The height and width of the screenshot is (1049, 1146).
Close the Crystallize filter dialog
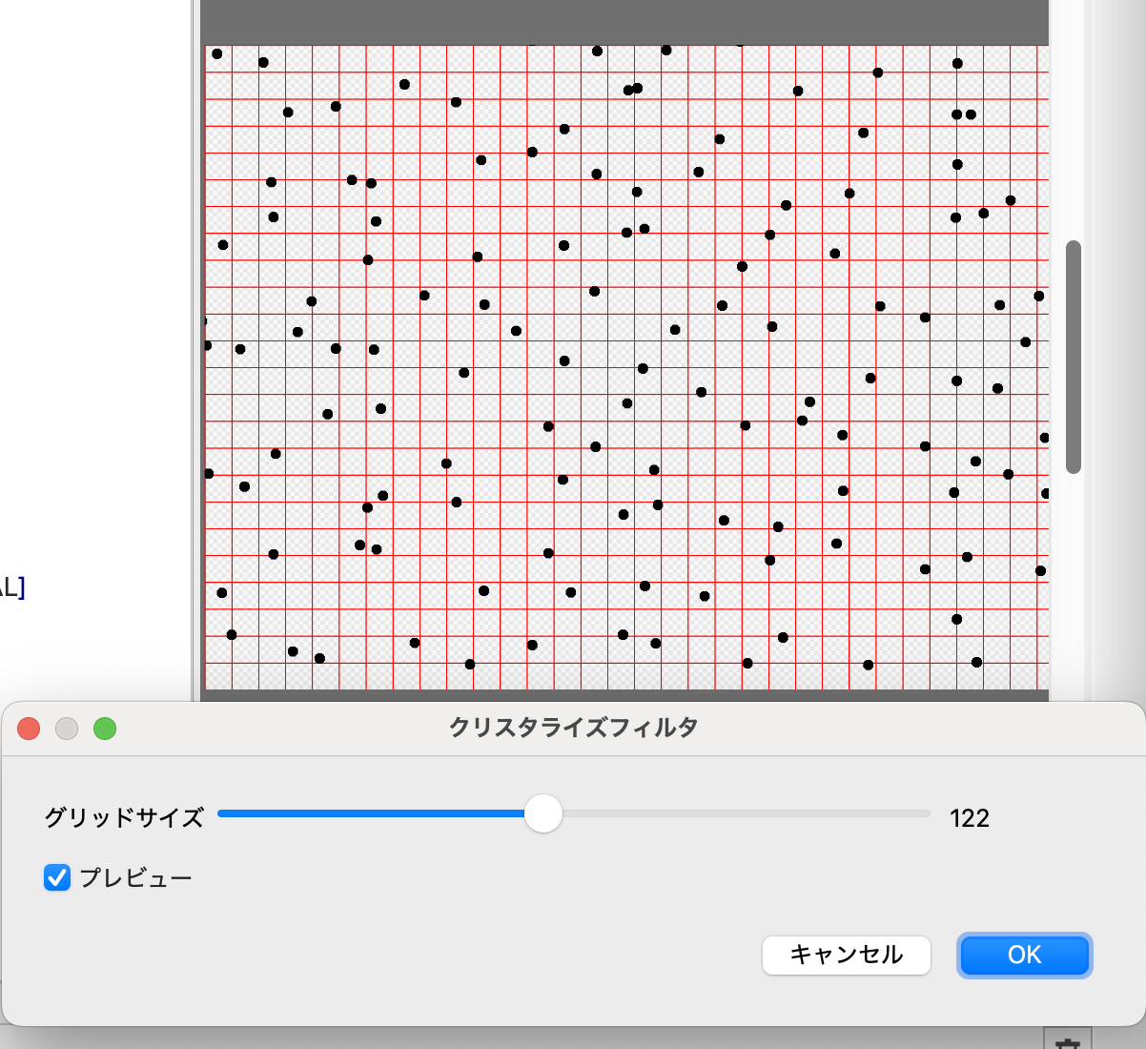30,729
